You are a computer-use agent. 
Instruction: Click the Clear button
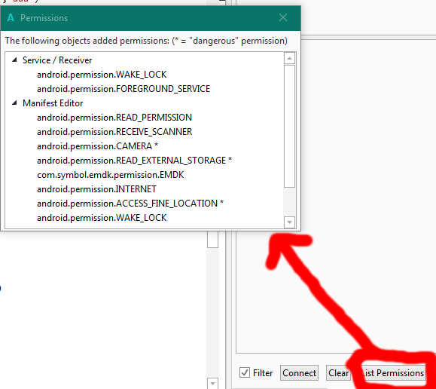[338, 373]
